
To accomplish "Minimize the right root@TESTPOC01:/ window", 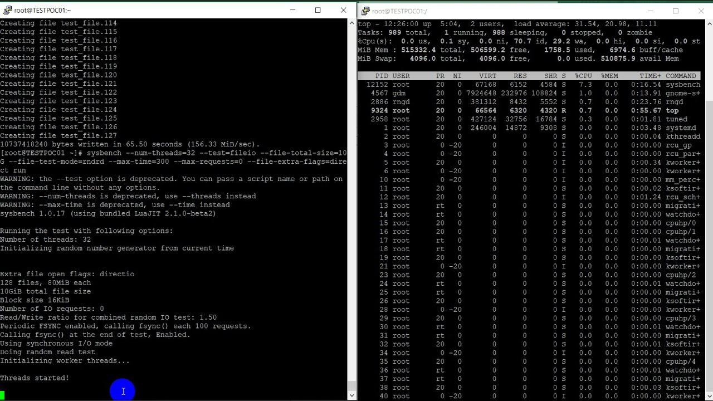I will [x=650, y=11].
